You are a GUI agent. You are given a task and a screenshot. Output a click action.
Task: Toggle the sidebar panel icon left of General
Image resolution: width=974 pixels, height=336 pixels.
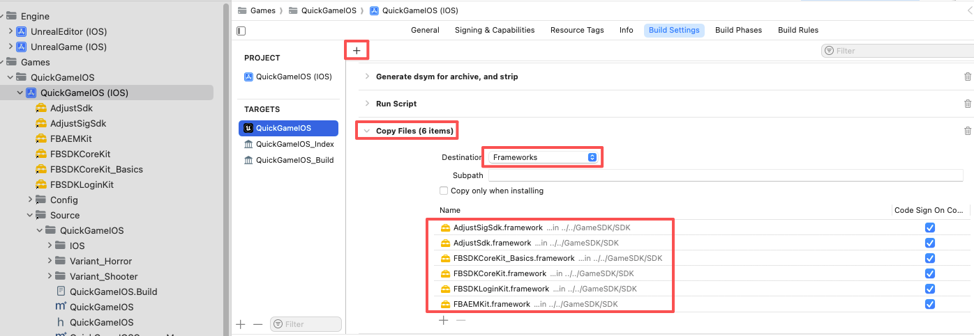pos(241,31)
